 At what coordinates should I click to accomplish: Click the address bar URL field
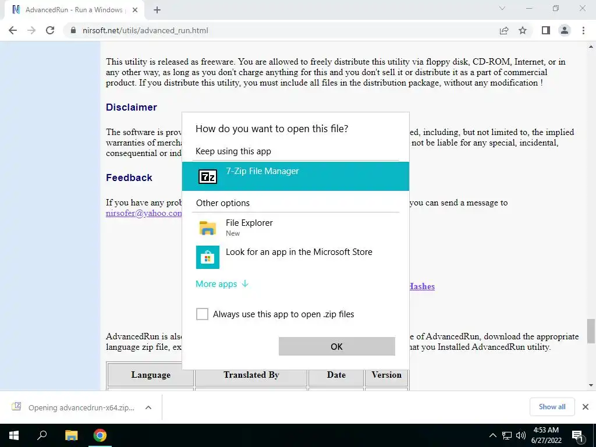pos(281,30)
